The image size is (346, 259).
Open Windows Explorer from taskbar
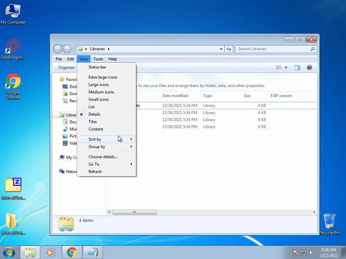click(x=30, y=252)
